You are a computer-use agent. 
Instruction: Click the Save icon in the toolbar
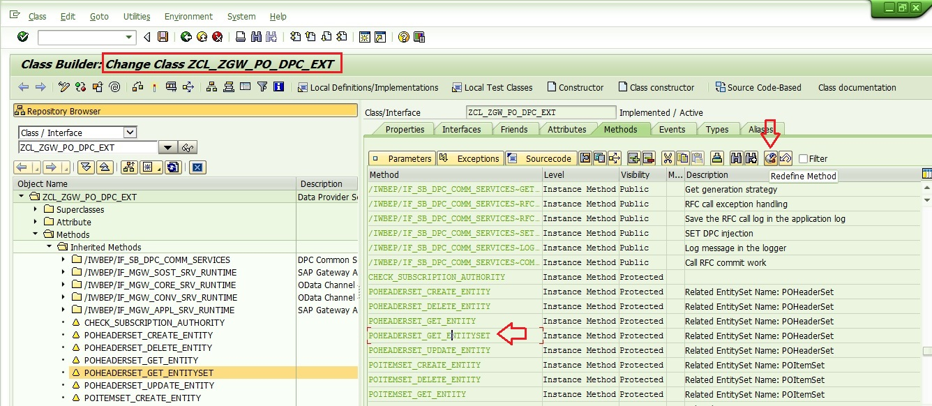163,37
